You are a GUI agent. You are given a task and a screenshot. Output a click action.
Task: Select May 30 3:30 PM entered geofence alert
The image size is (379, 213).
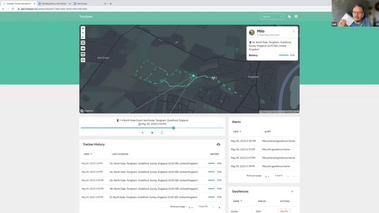264,141
